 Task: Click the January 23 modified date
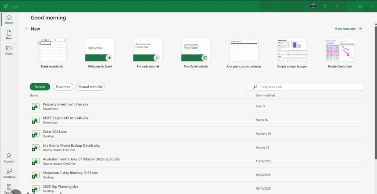click(262, 147)
